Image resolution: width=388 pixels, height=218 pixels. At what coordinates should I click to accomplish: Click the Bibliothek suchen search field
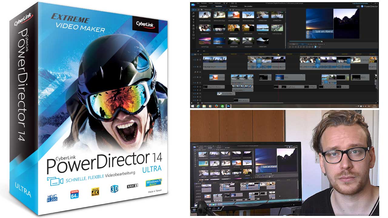(241, 10)
